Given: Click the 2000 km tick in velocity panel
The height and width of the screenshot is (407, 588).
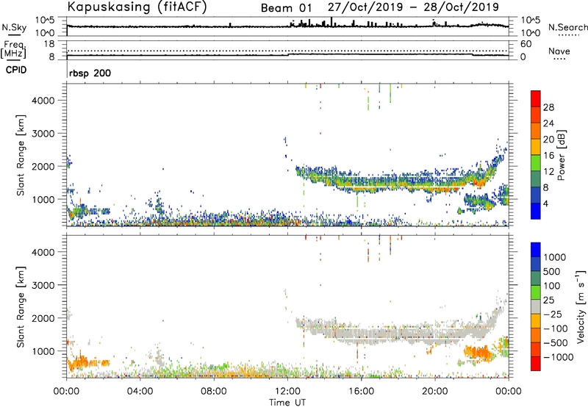Looking at the screenshot, I should point(43,318).
